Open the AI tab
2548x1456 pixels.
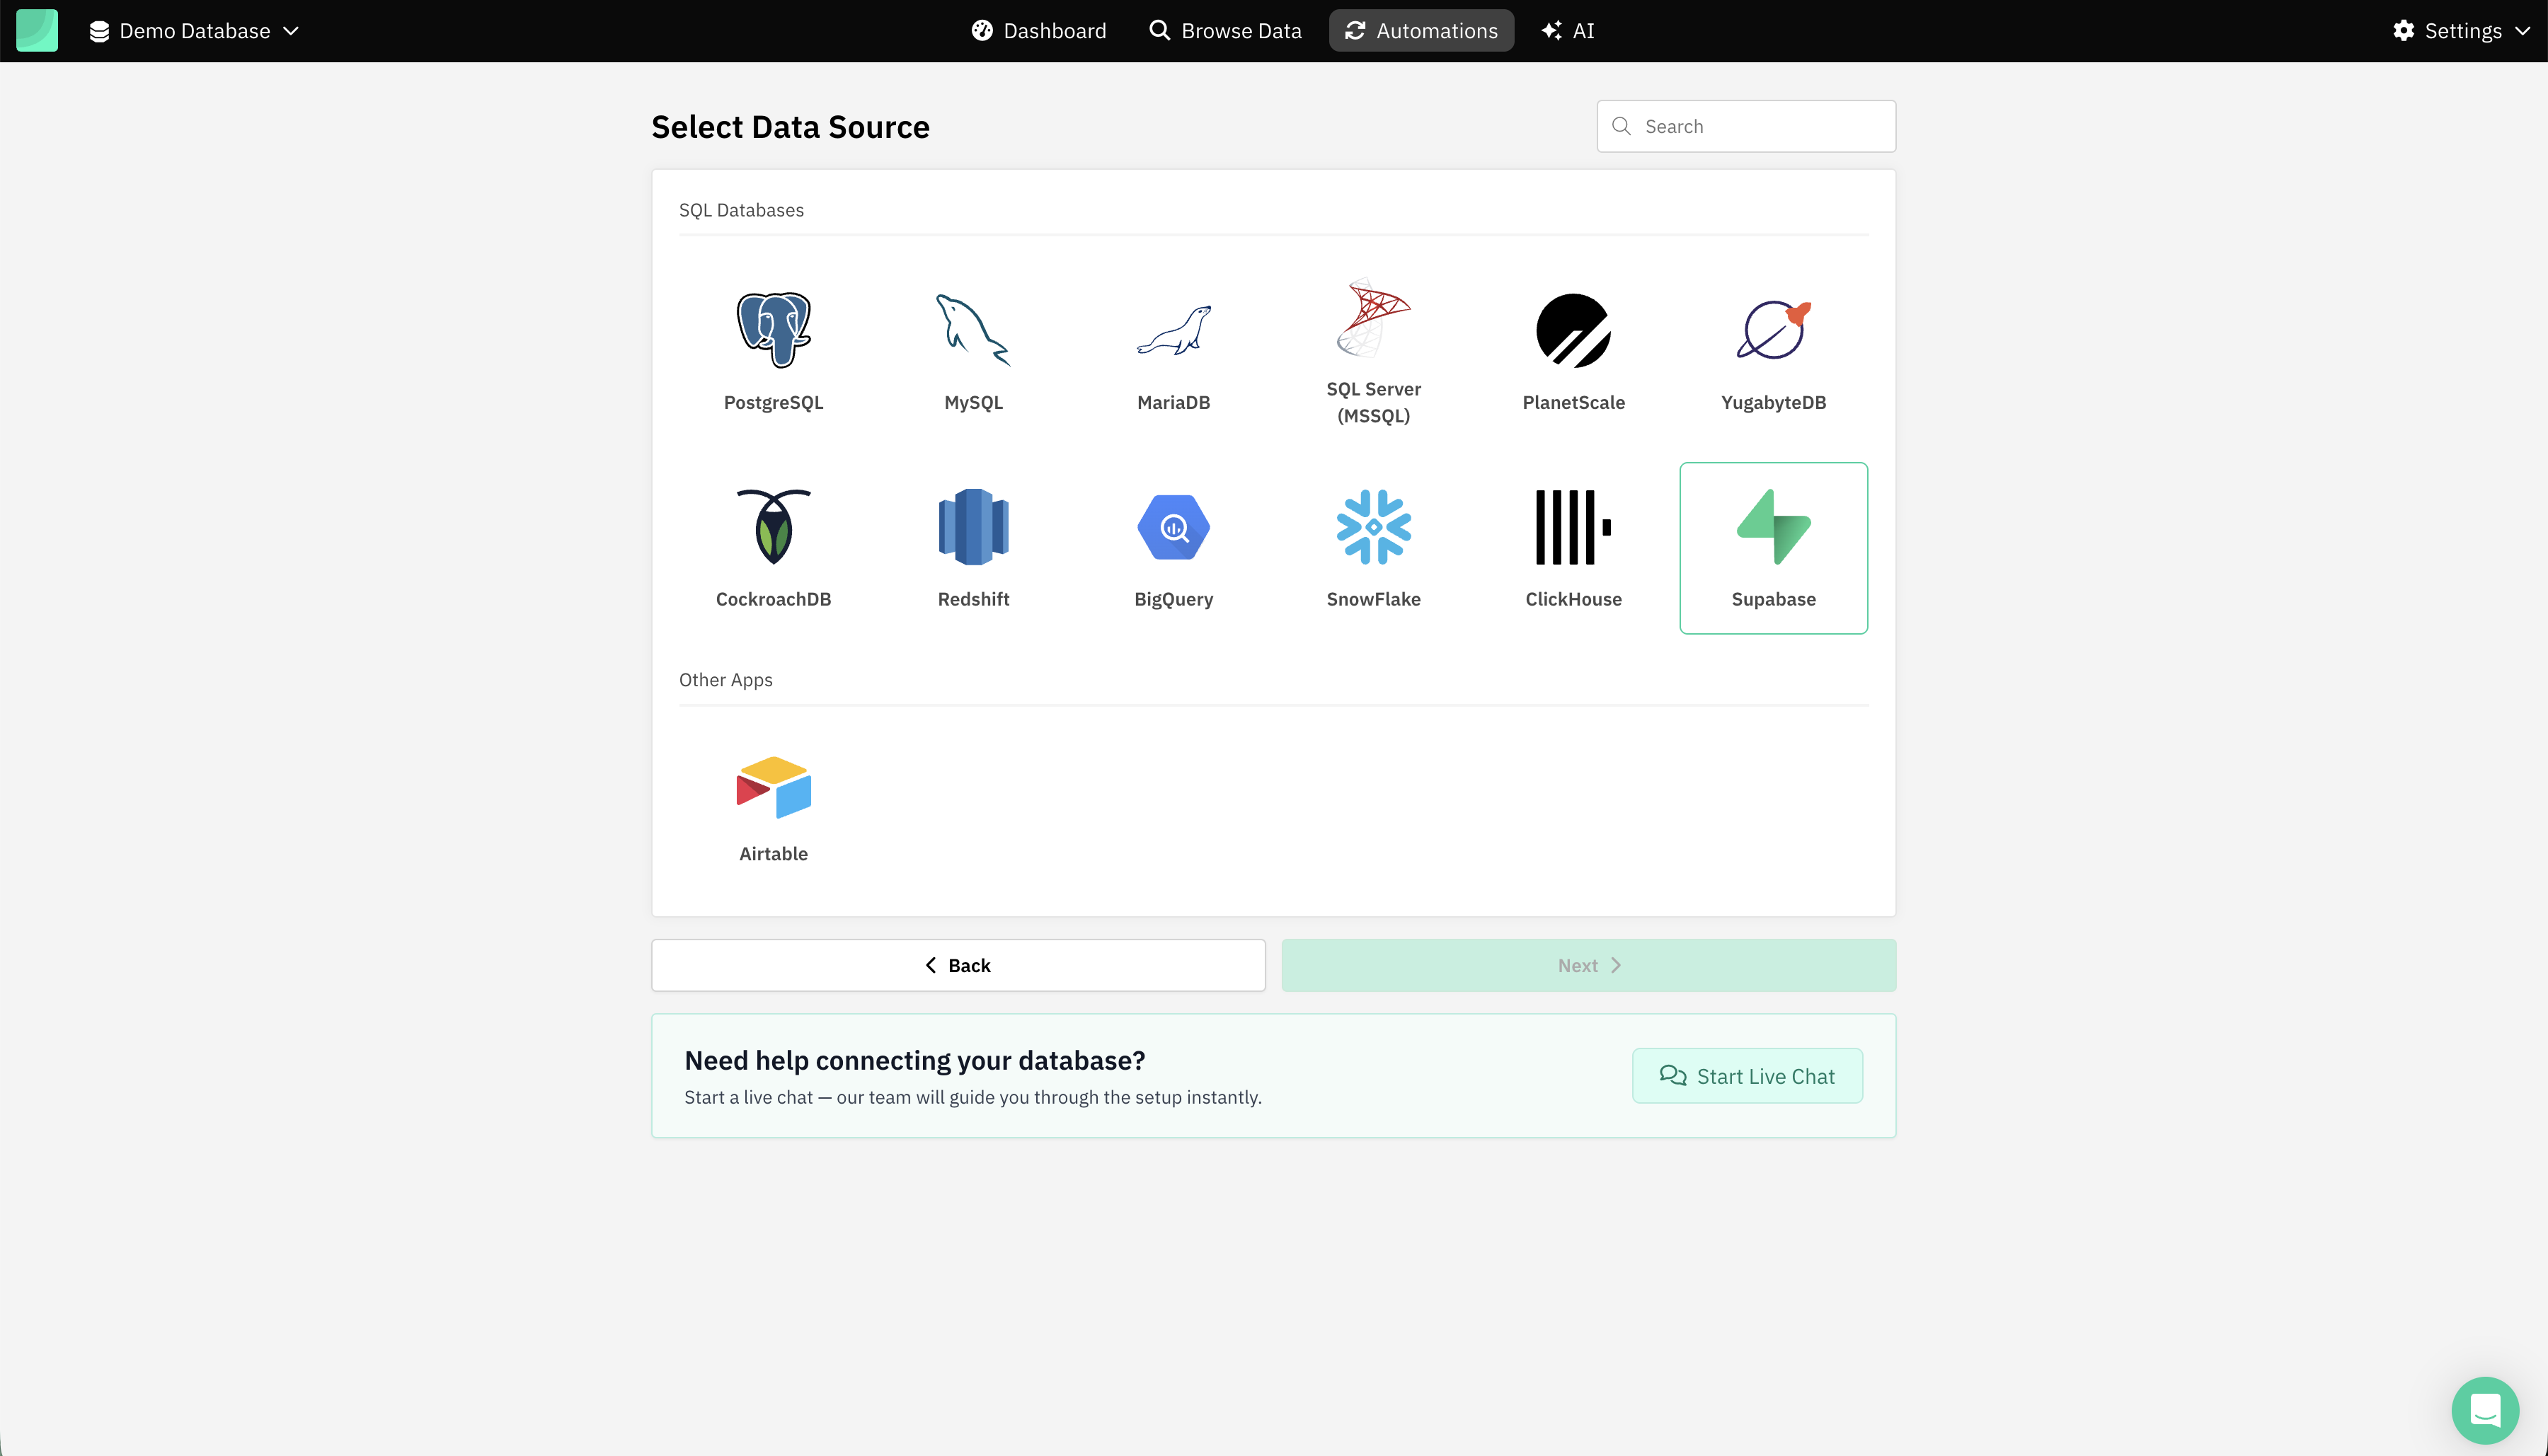pyautogui.click(x=1568, y=31)
